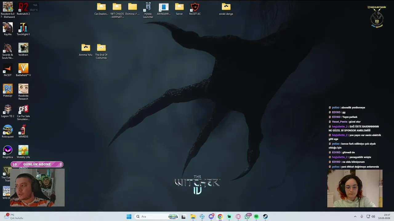Viewport: 394px width, 221px height.
Task: Launch Voidtrain from the desktop
Action: tap(23, 50)
